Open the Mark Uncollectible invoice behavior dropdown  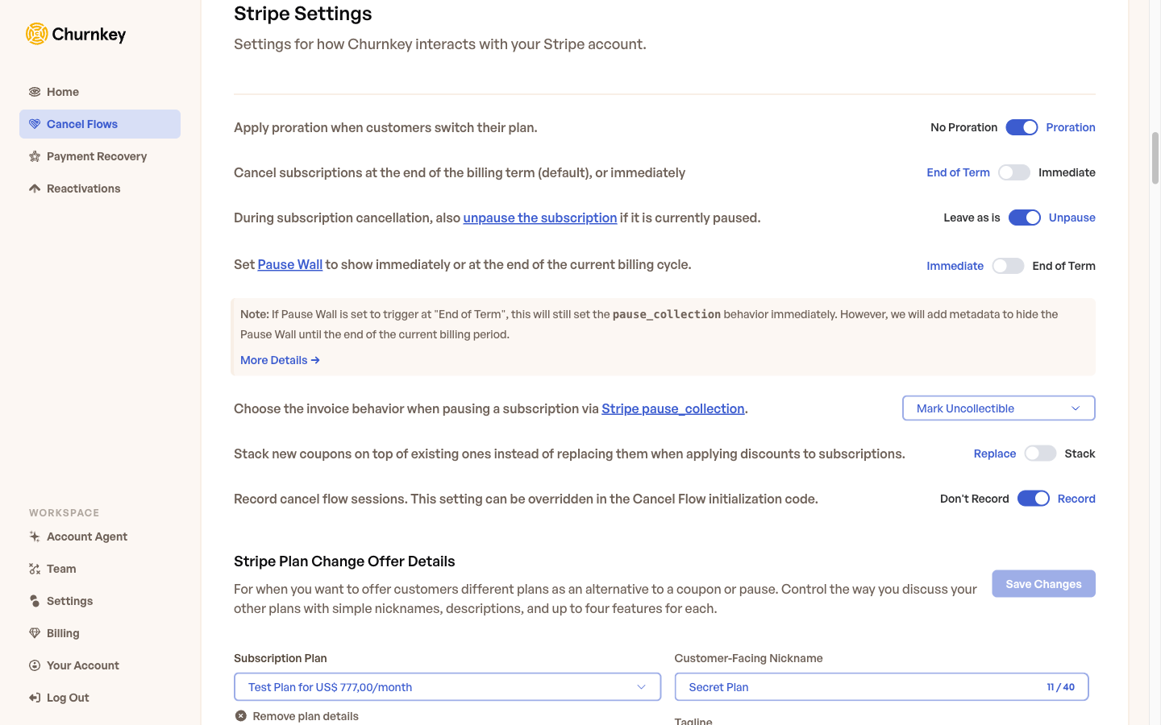coord(998,408)
